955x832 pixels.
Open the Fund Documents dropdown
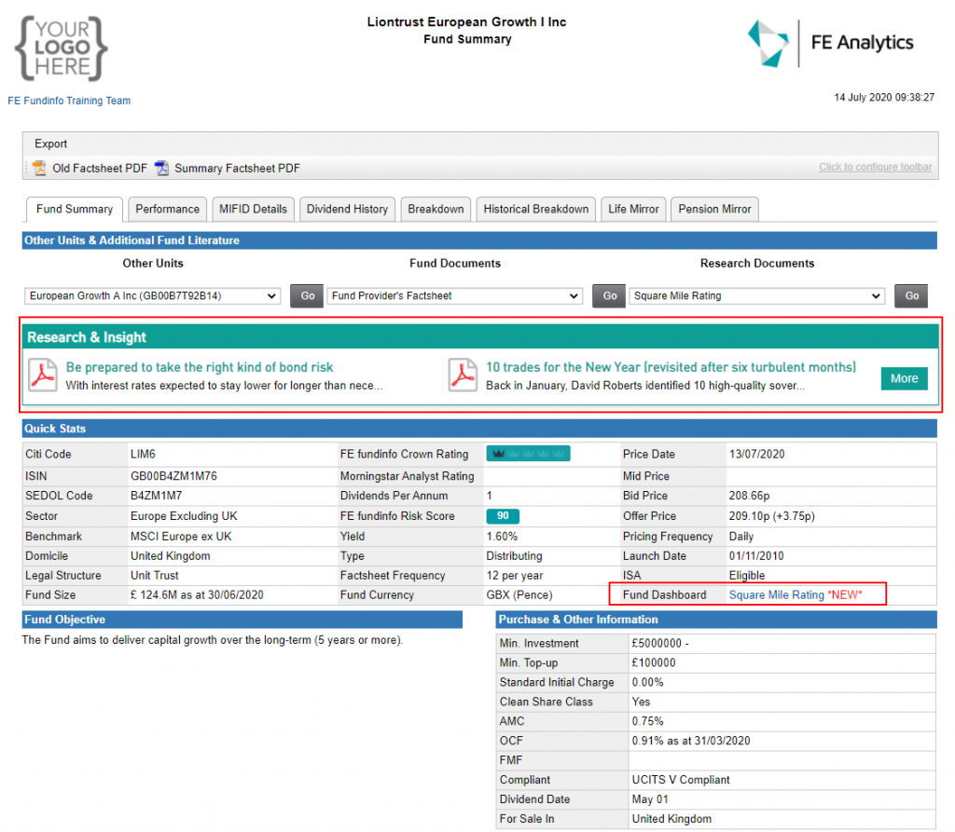(454, 295)
